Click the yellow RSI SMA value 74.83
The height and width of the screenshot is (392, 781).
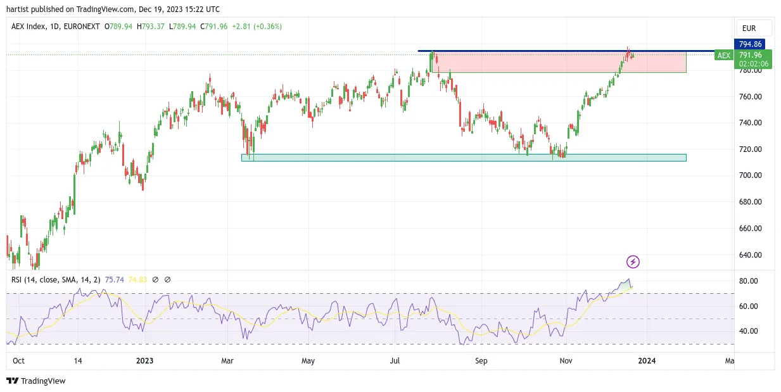pos(138,279)
